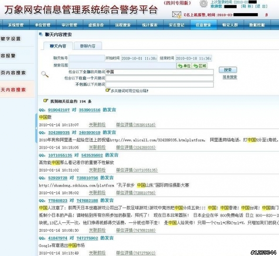Screen dimensions: 279x256
Task: Open QQ recipient 543535602
Action: tap(92, 155)
